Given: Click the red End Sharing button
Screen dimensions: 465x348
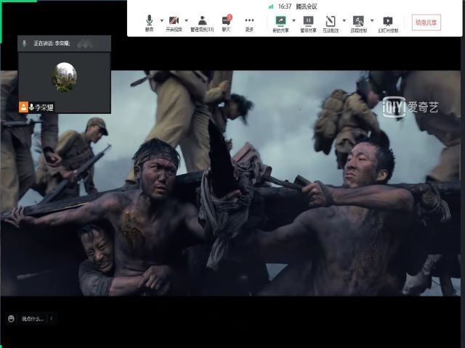Looking at the screenshot, I should (426, 22).
